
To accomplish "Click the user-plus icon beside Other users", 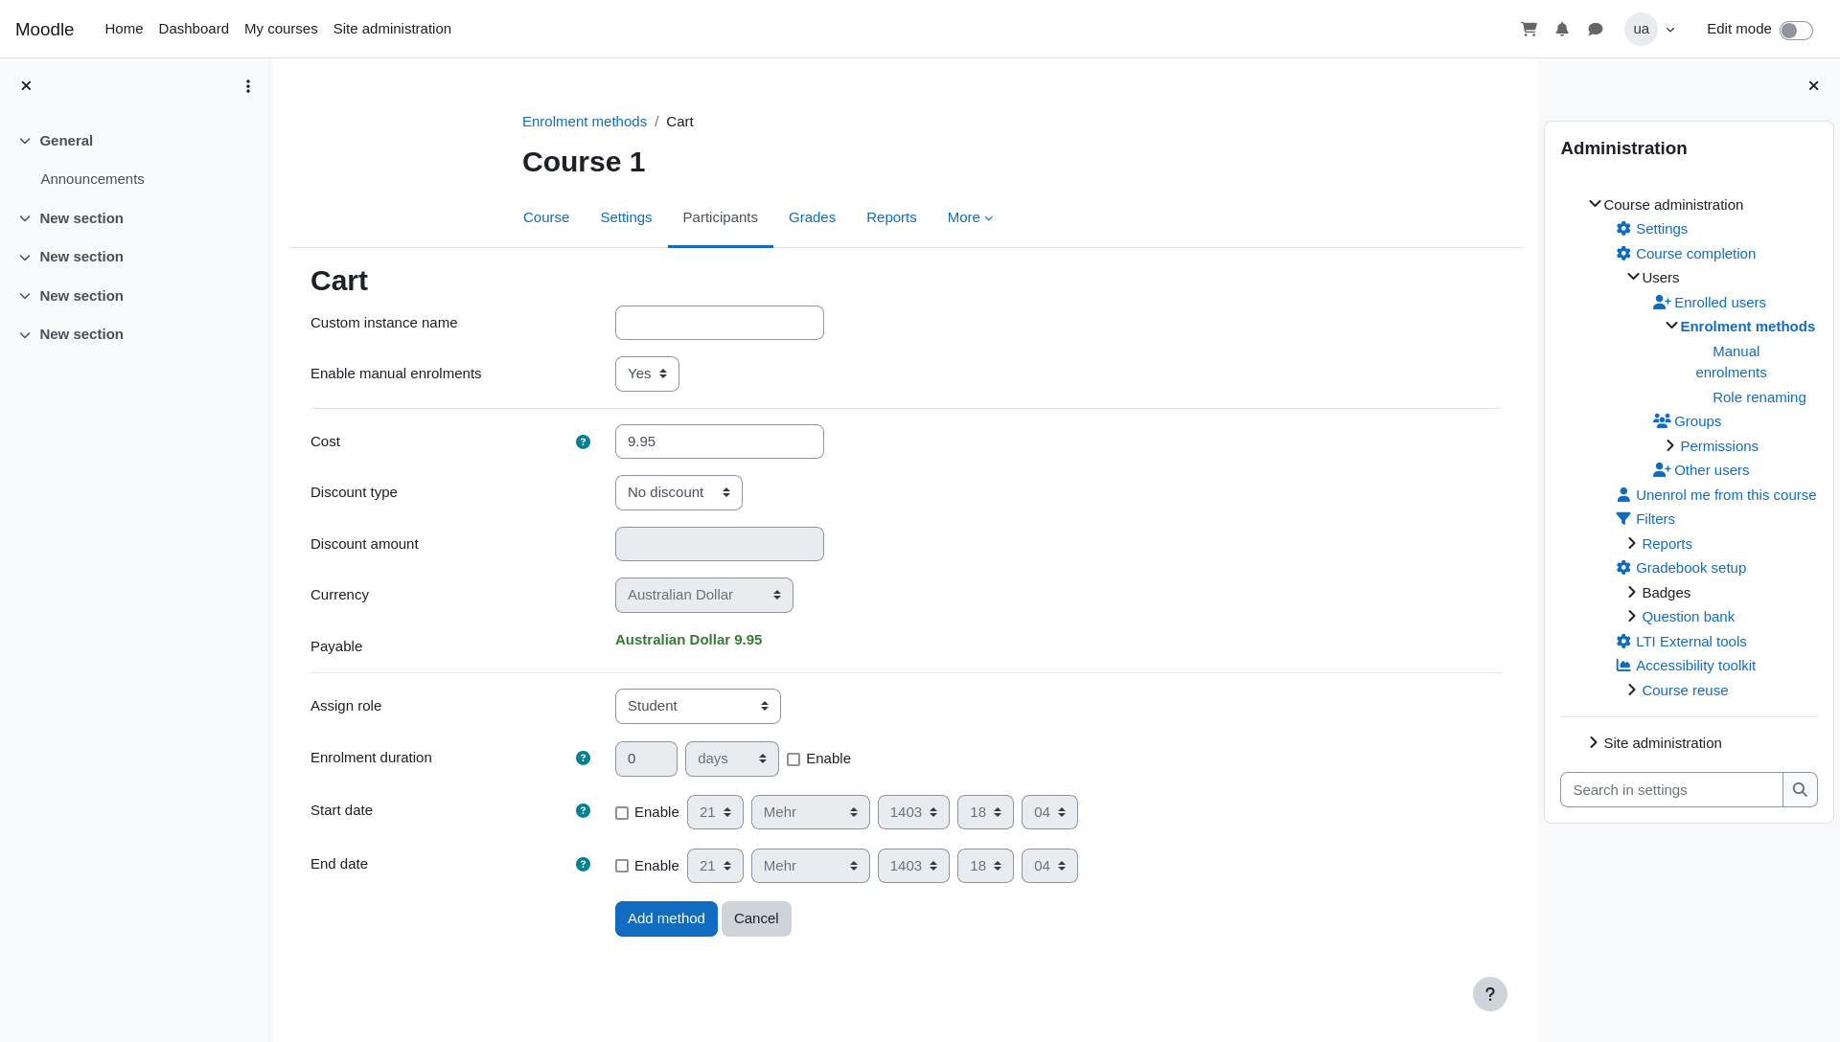I will coord(1662,470).
